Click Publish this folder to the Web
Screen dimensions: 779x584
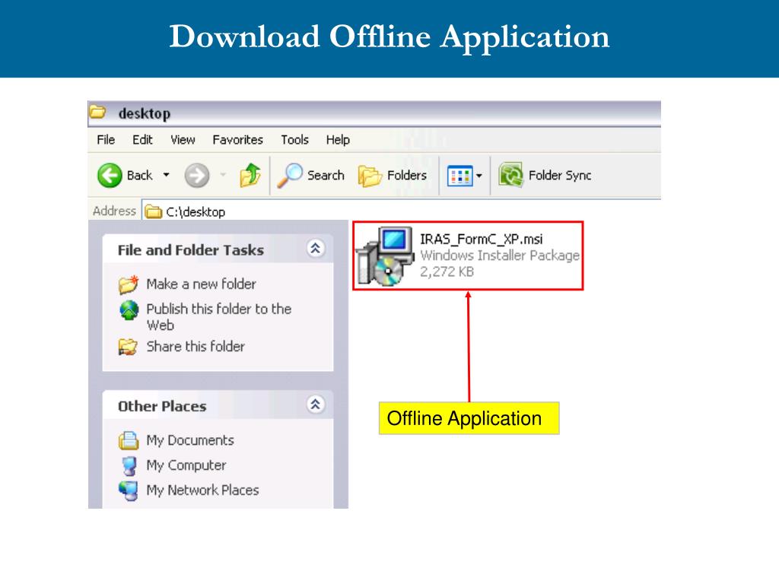click(218, 317)
